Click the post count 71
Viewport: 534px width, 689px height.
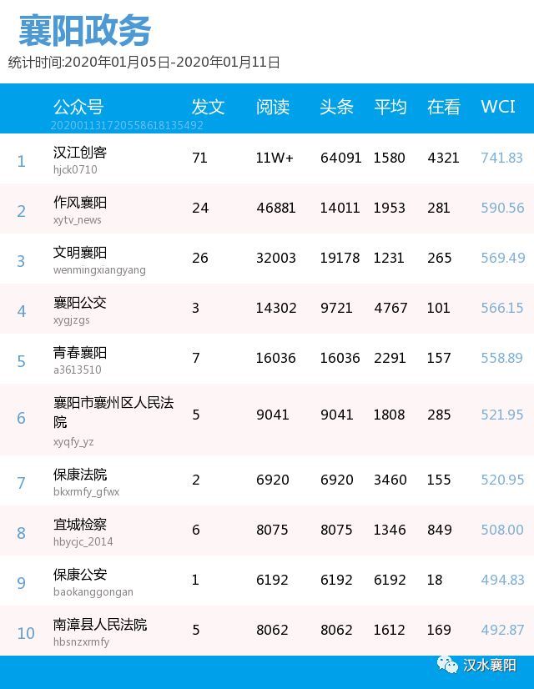pos(199,158)
